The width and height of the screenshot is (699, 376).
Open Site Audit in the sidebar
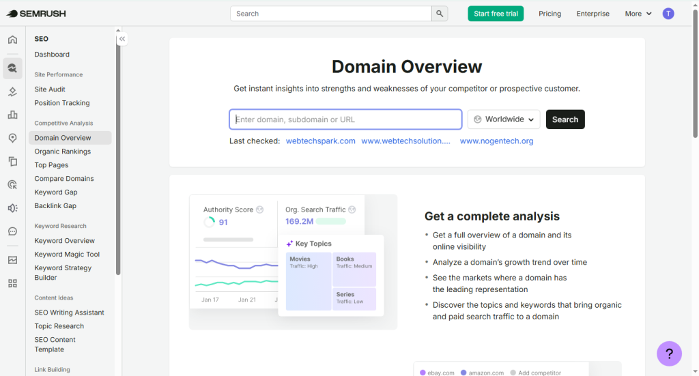click(x=49, y=89)
